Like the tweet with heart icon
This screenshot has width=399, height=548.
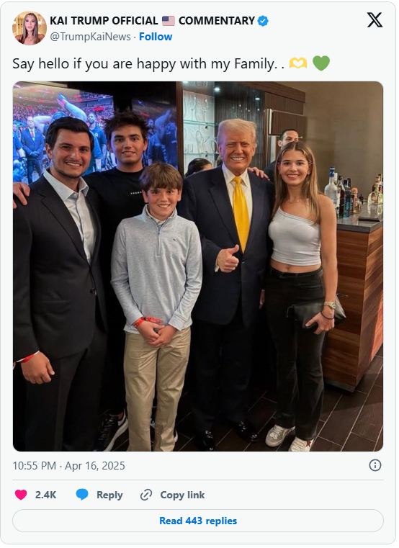pos(21,495)
